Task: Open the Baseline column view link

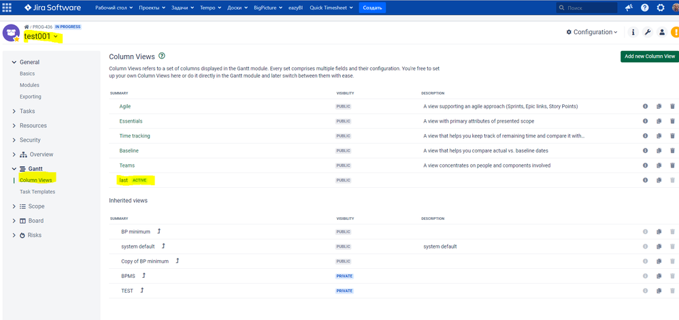Action: (129, 150)
